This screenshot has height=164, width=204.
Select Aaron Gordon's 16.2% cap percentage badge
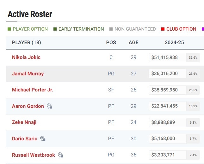pyautogui.click(x=193, y=106)
